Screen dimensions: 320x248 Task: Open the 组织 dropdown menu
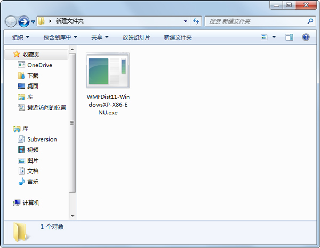pos(21,37)
